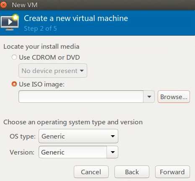This screenshot has width=195, height=181.
Task: Cancel the new VM wizard
Action: click(x=91, y=172)
